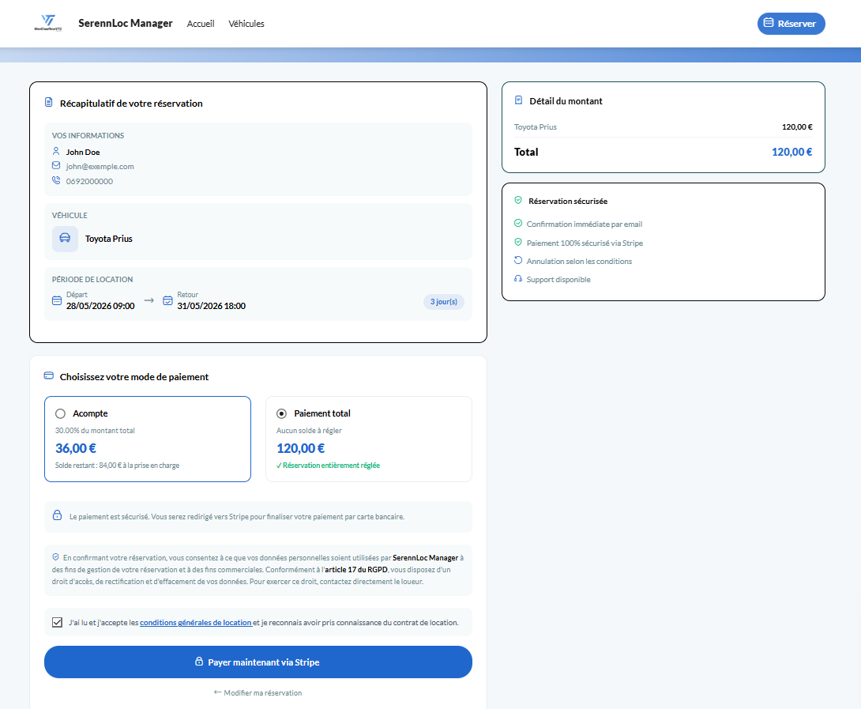Screen dimensions: 861x709
Task: Click the refresh icon for Annulation selon conditions
Action: [518, 261]
